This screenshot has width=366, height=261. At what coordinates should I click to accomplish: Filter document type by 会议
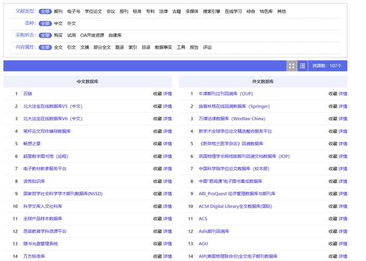pyautogui.click(x=111, y=11)
